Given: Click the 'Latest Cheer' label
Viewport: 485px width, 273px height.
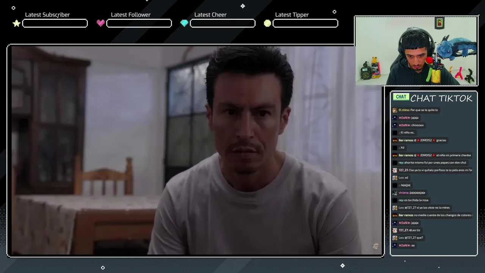Looking at the screenshot, I should pyautogui.click(x=210, y=15).
